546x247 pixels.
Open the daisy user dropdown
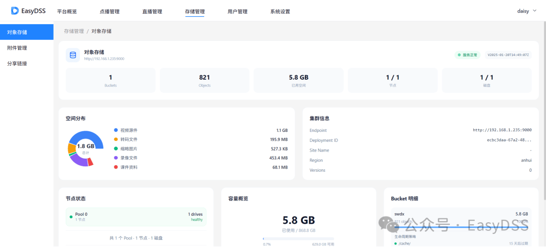click(x=527, y=11)
